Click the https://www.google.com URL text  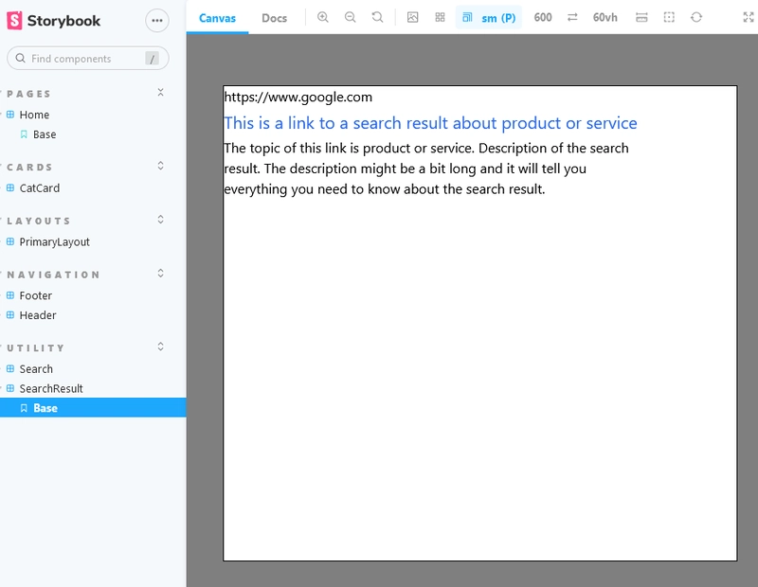click(298, 98)
